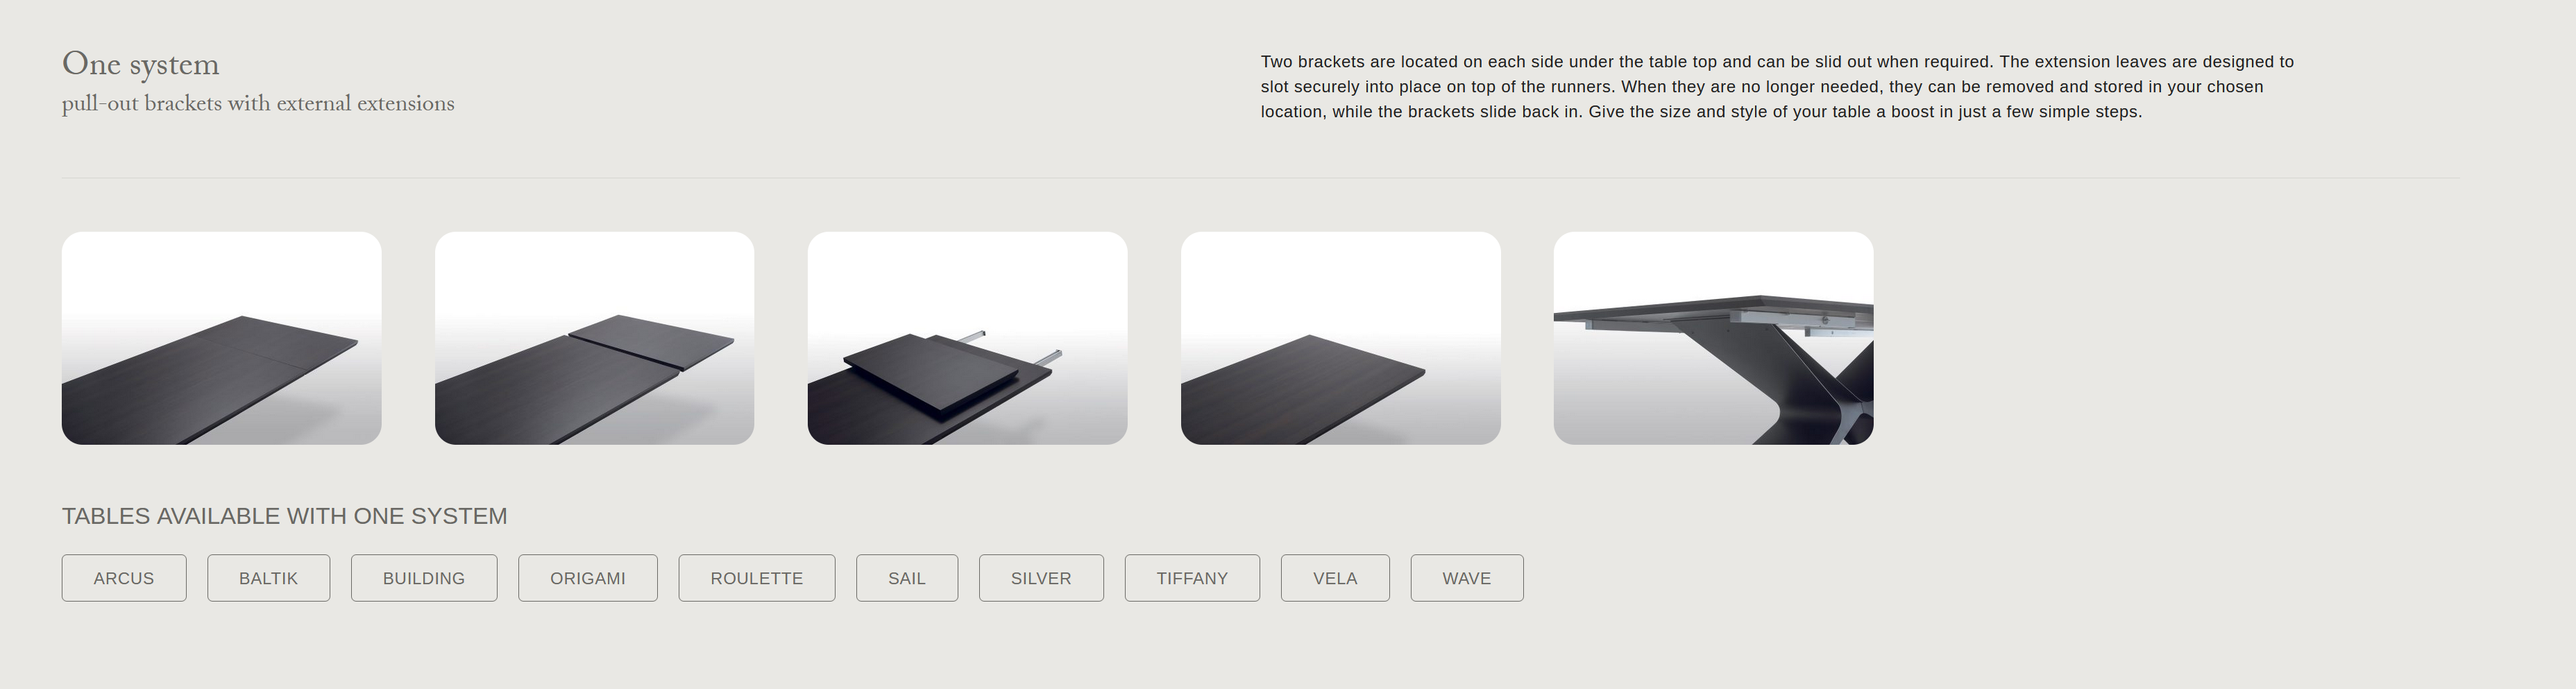Image resolution: width=2576 pixels, height=689 pixels.
Task: Click the brackets description paragraph
Action: click(x=1777, y=87)
